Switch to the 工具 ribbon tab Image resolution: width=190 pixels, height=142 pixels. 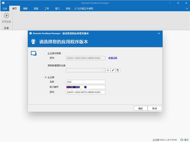click(x=47, y=9)
